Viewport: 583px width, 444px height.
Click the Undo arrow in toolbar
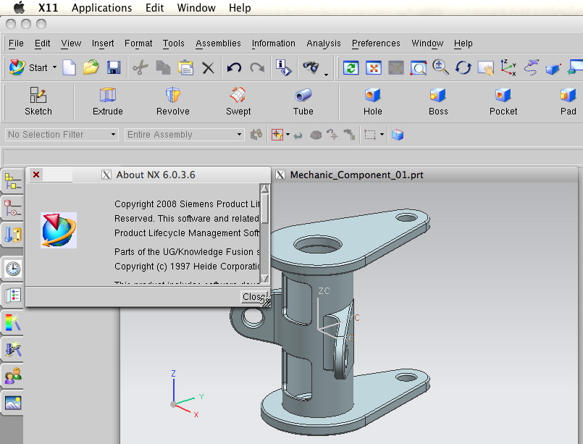(x=233, y=68)
